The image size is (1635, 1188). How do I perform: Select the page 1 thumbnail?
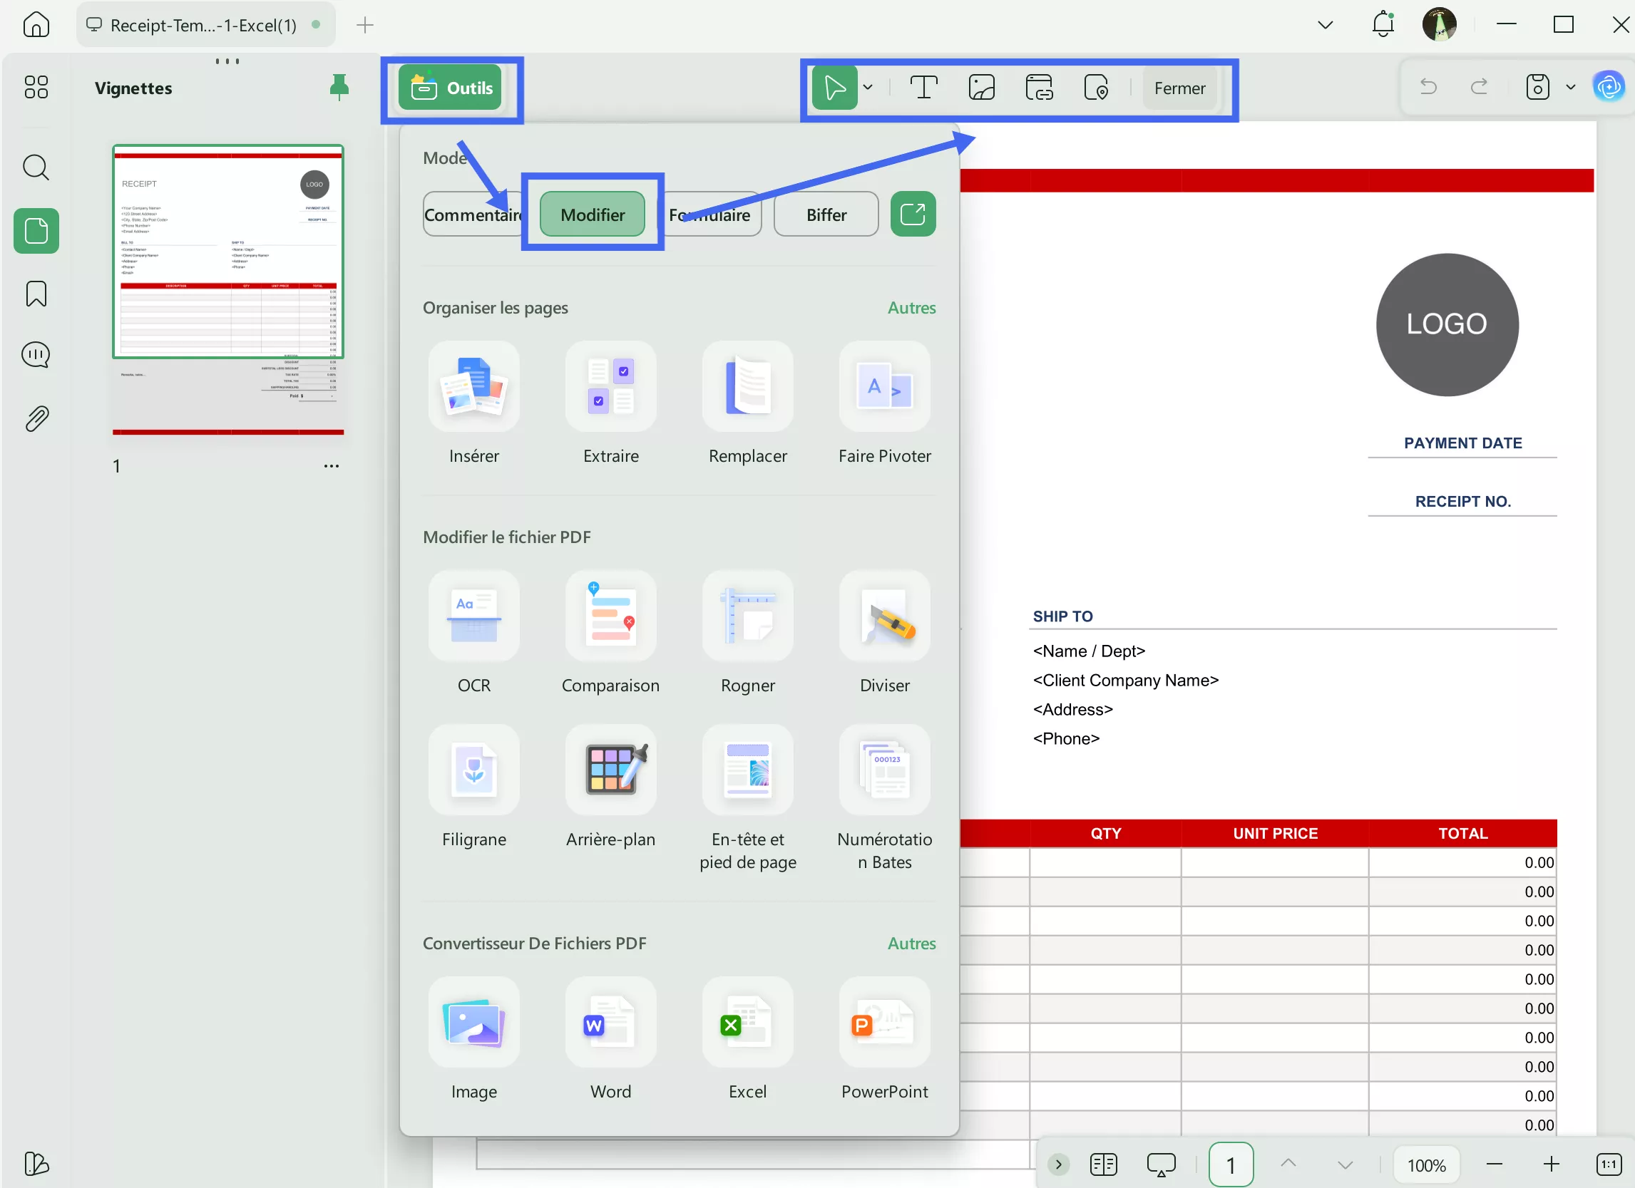(227, 252)
